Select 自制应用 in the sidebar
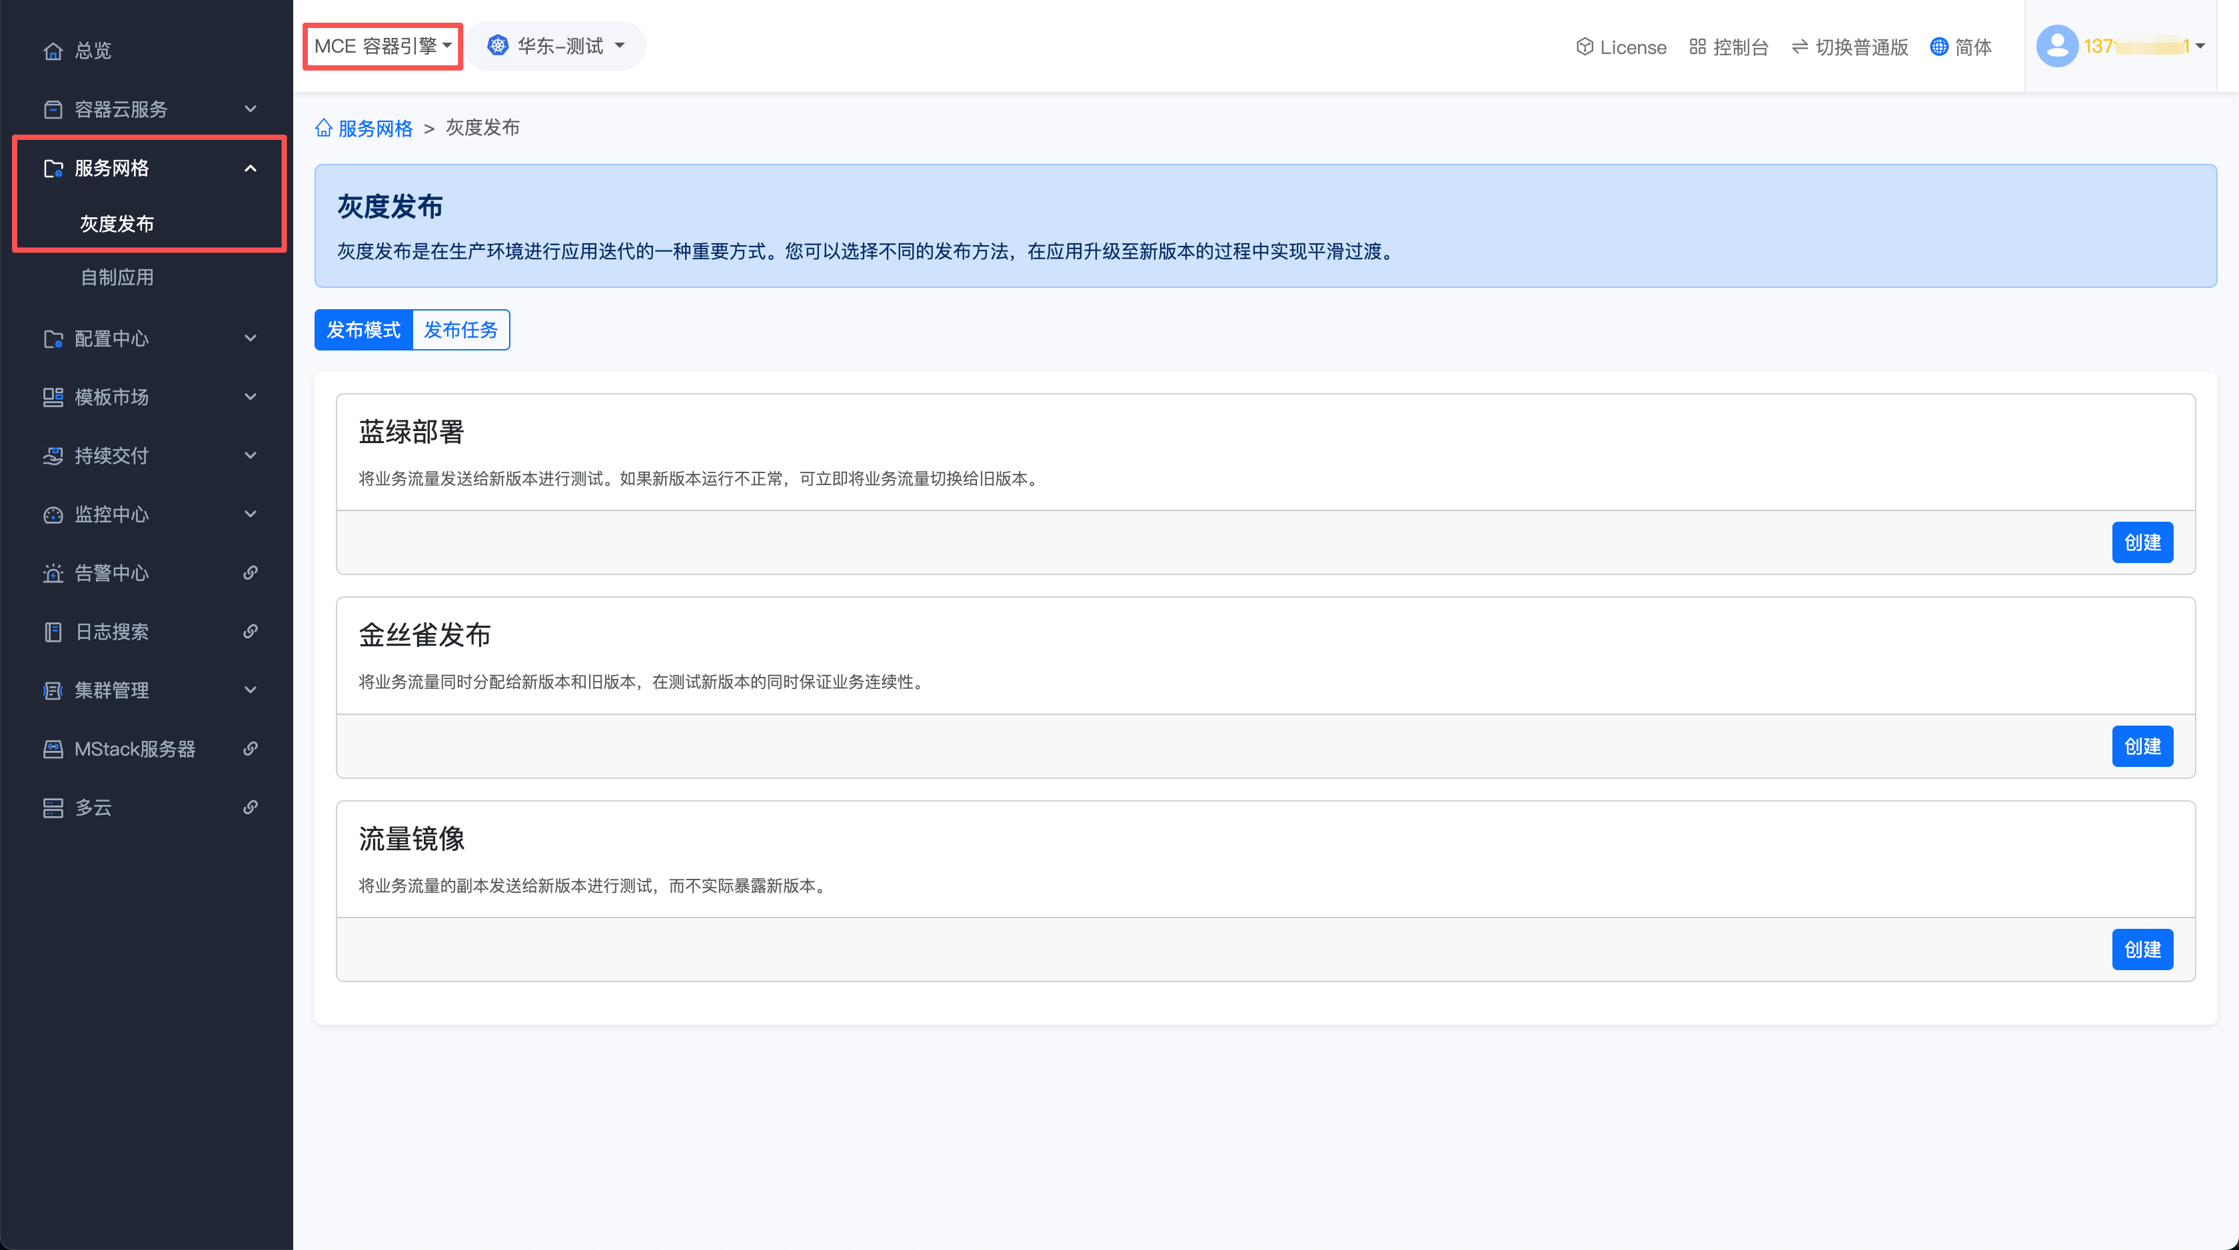 coord(117,277)
